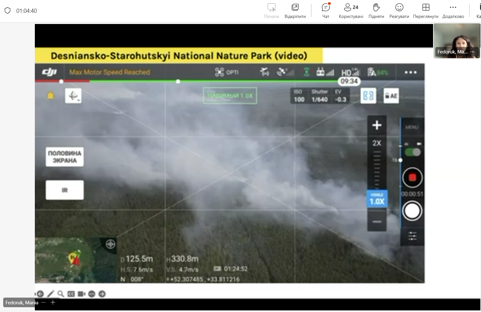The height and width of the screenshot is (312, 481).
Task: Click the ПОЛОВИНА ЭКРАНА button
Action: point(65,157)
